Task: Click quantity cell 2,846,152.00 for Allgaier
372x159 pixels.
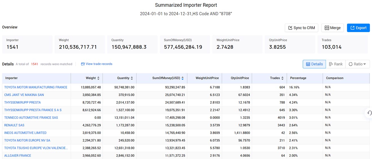Action: coord(125,156)
